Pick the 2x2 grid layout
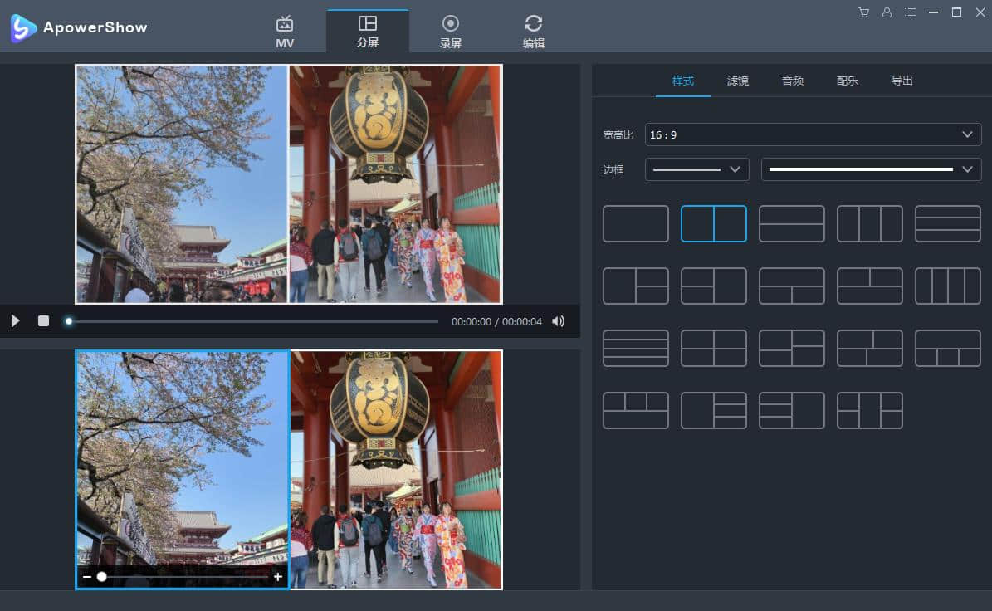992x611 pixels. (713, 349)
